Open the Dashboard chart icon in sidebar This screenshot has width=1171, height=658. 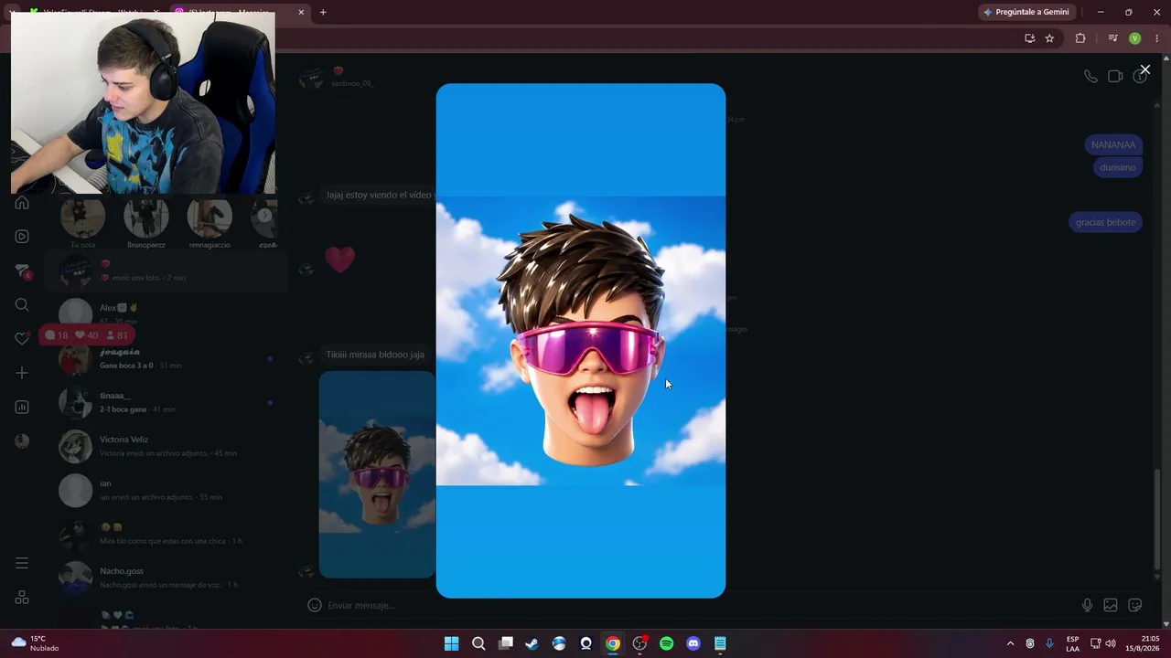[x=22, y=407]
